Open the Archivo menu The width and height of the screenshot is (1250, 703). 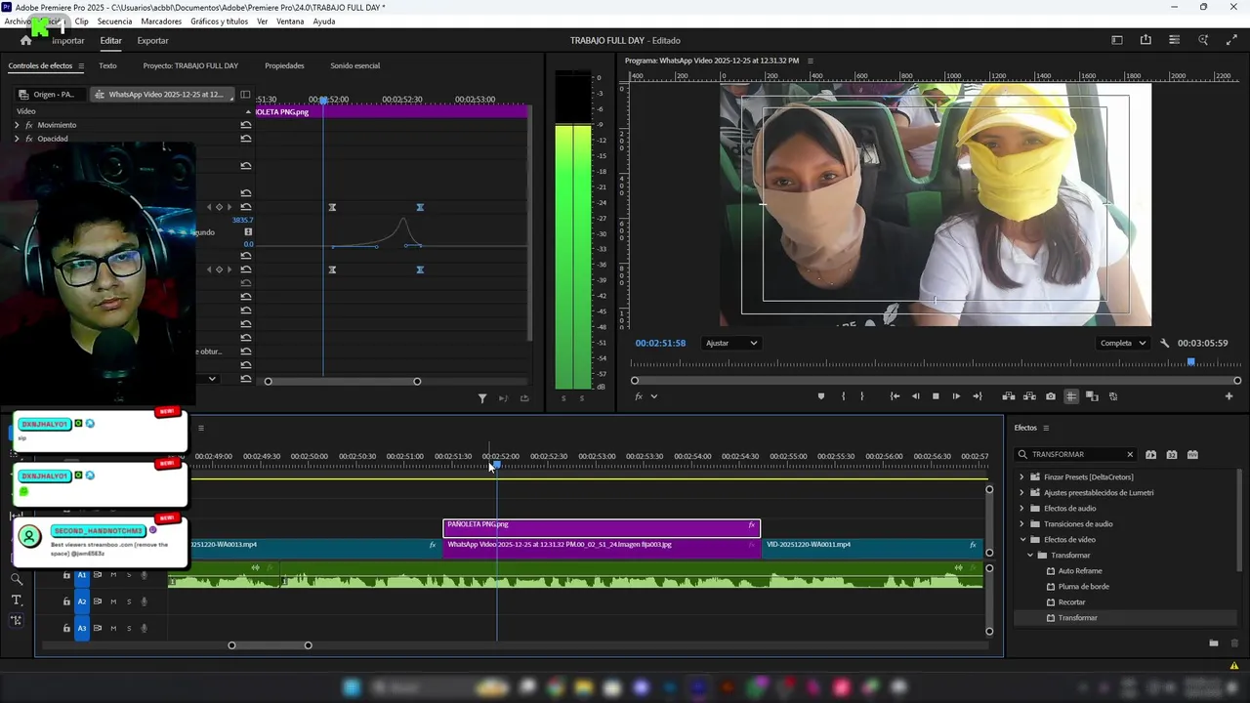(18, 21)
